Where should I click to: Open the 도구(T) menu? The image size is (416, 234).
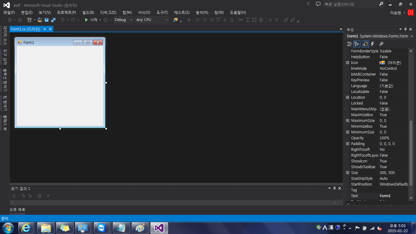point(162,12)
